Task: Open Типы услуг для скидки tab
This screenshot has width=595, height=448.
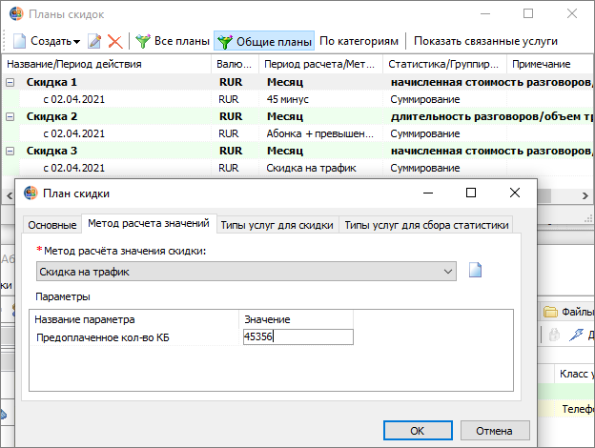Action: pyautogui.click(x=277, y=225)
